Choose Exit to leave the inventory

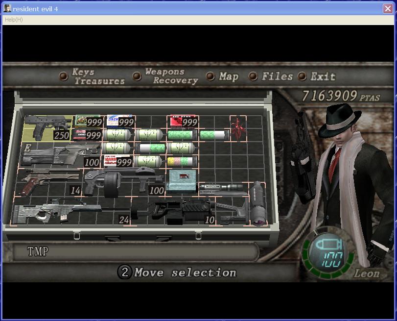pos(317,76)
